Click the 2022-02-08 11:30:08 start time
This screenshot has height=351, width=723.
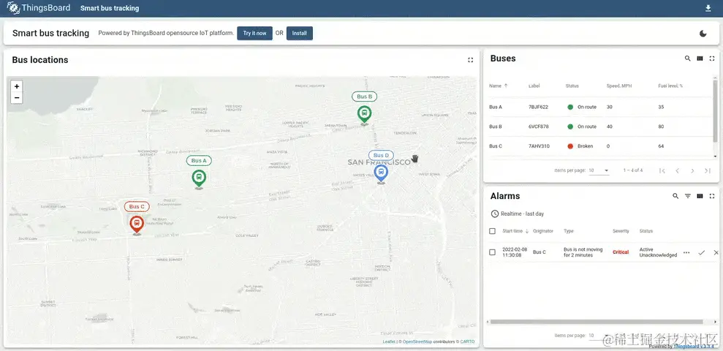click(x=515, y=252)
